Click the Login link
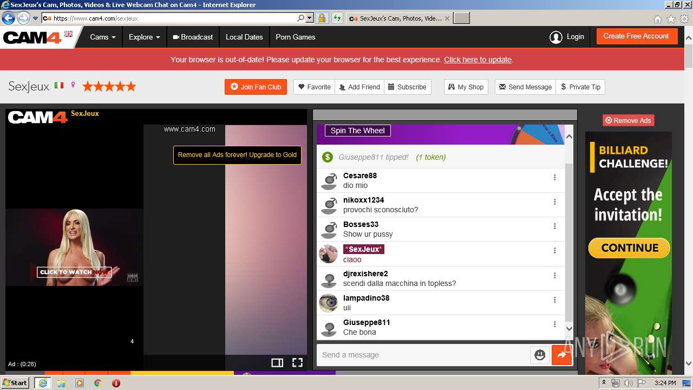The height and width of the screenshot is (390, 693). click(567, 37)
